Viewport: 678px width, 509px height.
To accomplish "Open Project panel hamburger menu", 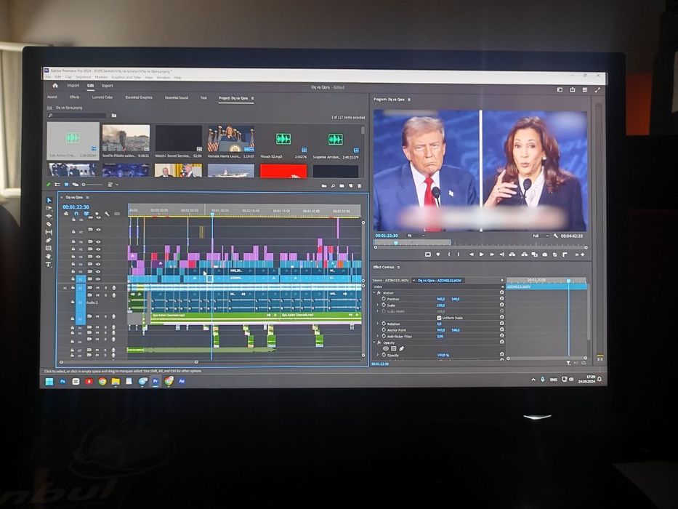I will point(252,98).
